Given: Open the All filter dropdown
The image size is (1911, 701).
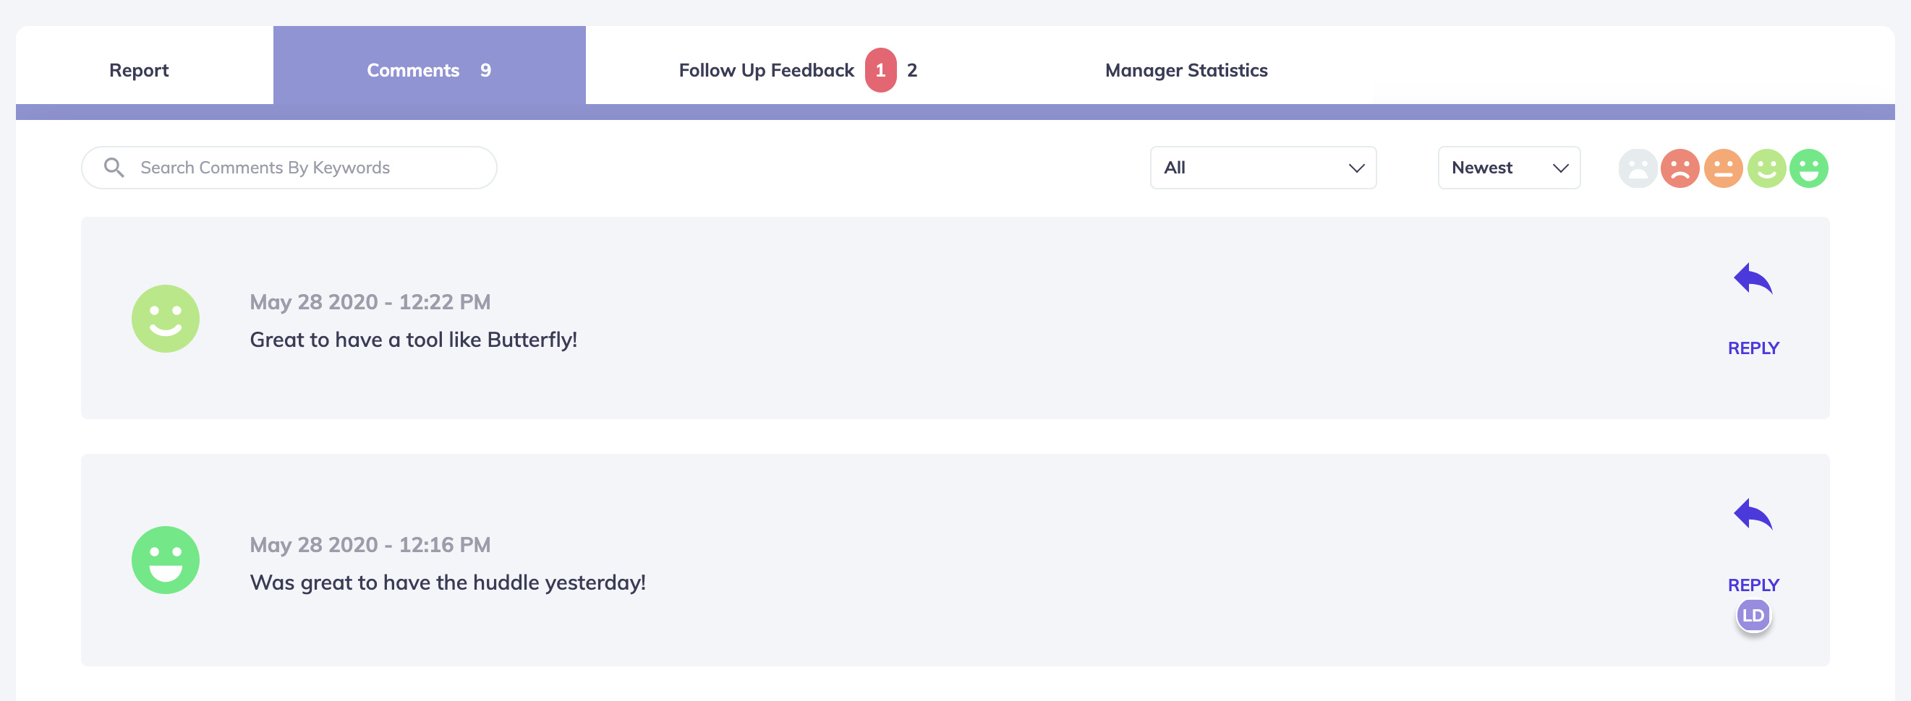Looking at the screenshot, I should click(1263, 168).
